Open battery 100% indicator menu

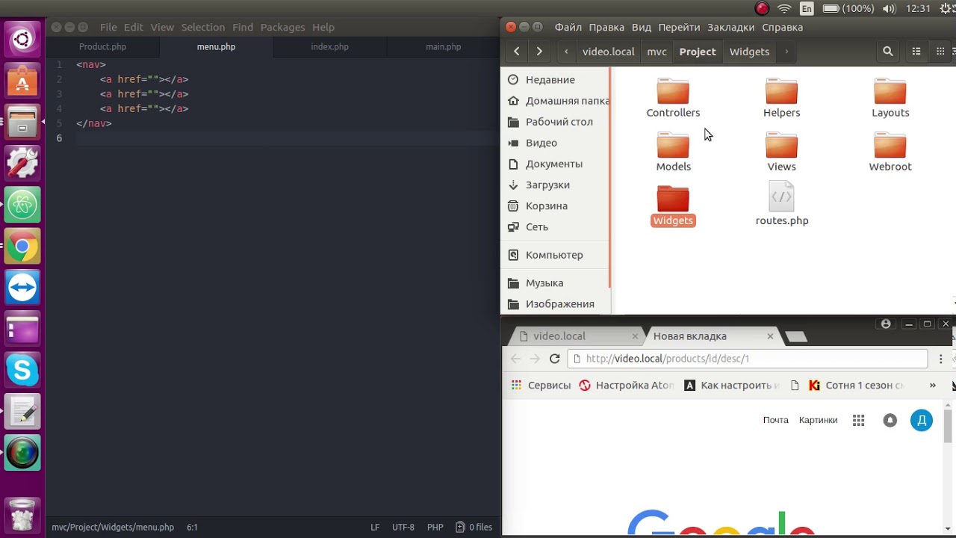tap(848, 9)
